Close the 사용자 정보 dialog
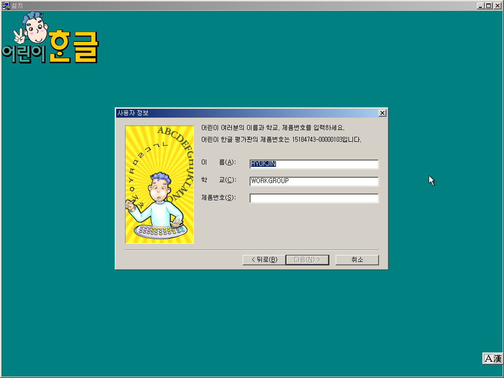The height and width of the screenshot is (378, 504). pos(382,113)
